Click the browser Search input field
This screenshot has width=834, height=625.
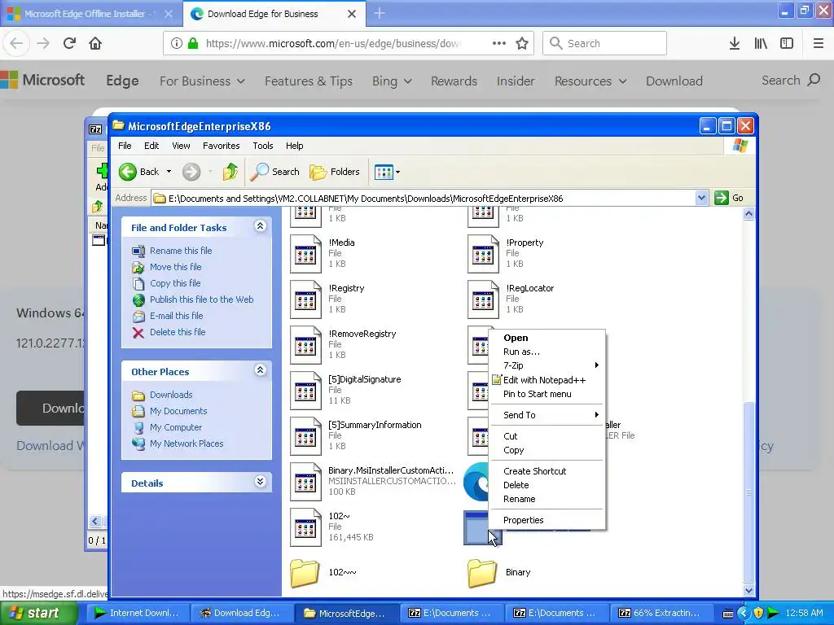[x=604, y=43]
